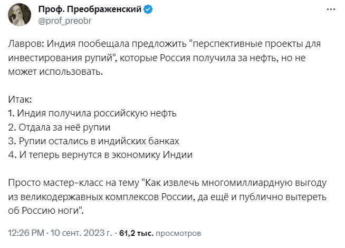Open the @prof_preobr handle
Viewport: 345px width, 248px height.
(65, 21)
